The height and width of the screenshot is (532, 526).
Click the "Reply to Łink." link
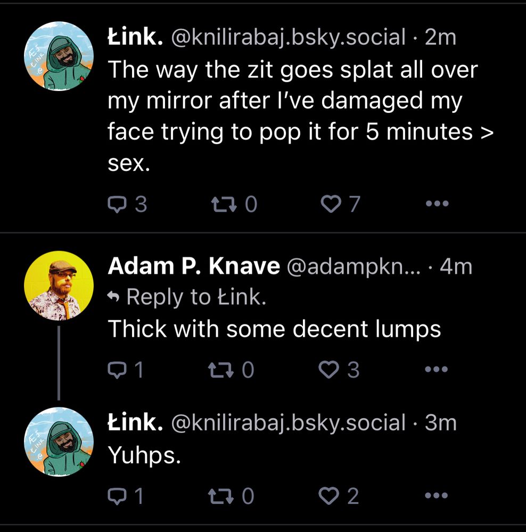click(x=195, y=297)
